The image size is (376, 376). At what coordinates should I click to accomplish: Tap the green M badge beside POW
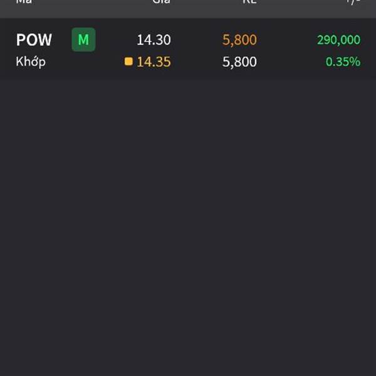[x=83, y=39]
